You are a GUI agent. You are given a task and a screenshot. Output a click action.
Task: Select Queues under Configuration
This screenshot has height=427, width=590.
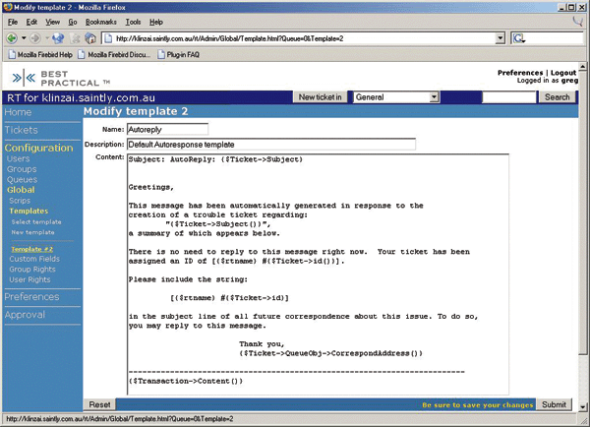(22, 179)
